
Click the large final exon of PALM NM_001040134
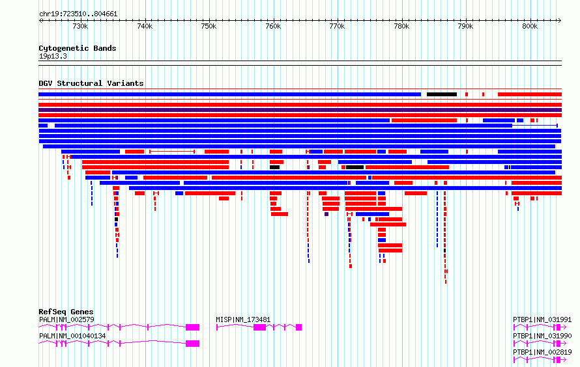point(192,344)
